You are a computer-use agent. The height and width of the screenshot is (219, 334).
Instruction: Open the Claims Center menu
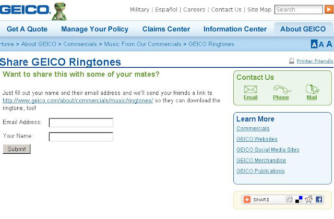pyautogui.click(x=166, y=29)
